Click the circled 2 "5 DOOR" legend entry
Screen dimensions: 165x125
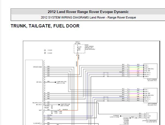coord(48,53)
